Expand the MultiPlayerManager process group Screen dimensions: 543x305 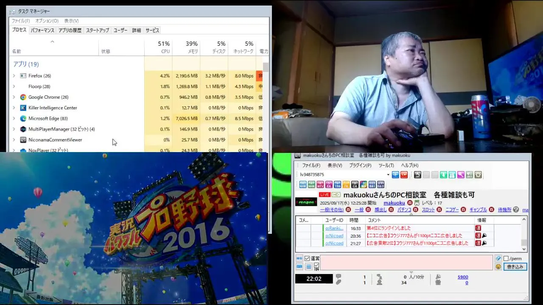pos(14,129)
